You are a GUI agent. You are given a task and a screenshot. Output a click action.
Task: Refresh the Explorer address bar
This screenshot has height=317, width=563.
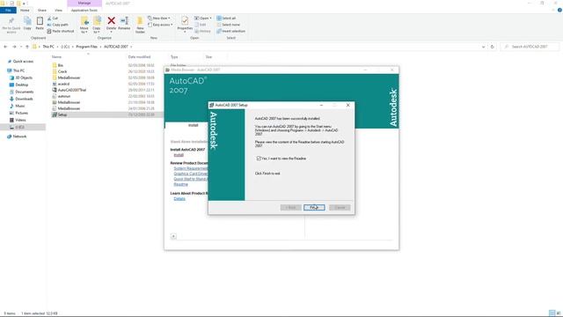pos(493,47)
